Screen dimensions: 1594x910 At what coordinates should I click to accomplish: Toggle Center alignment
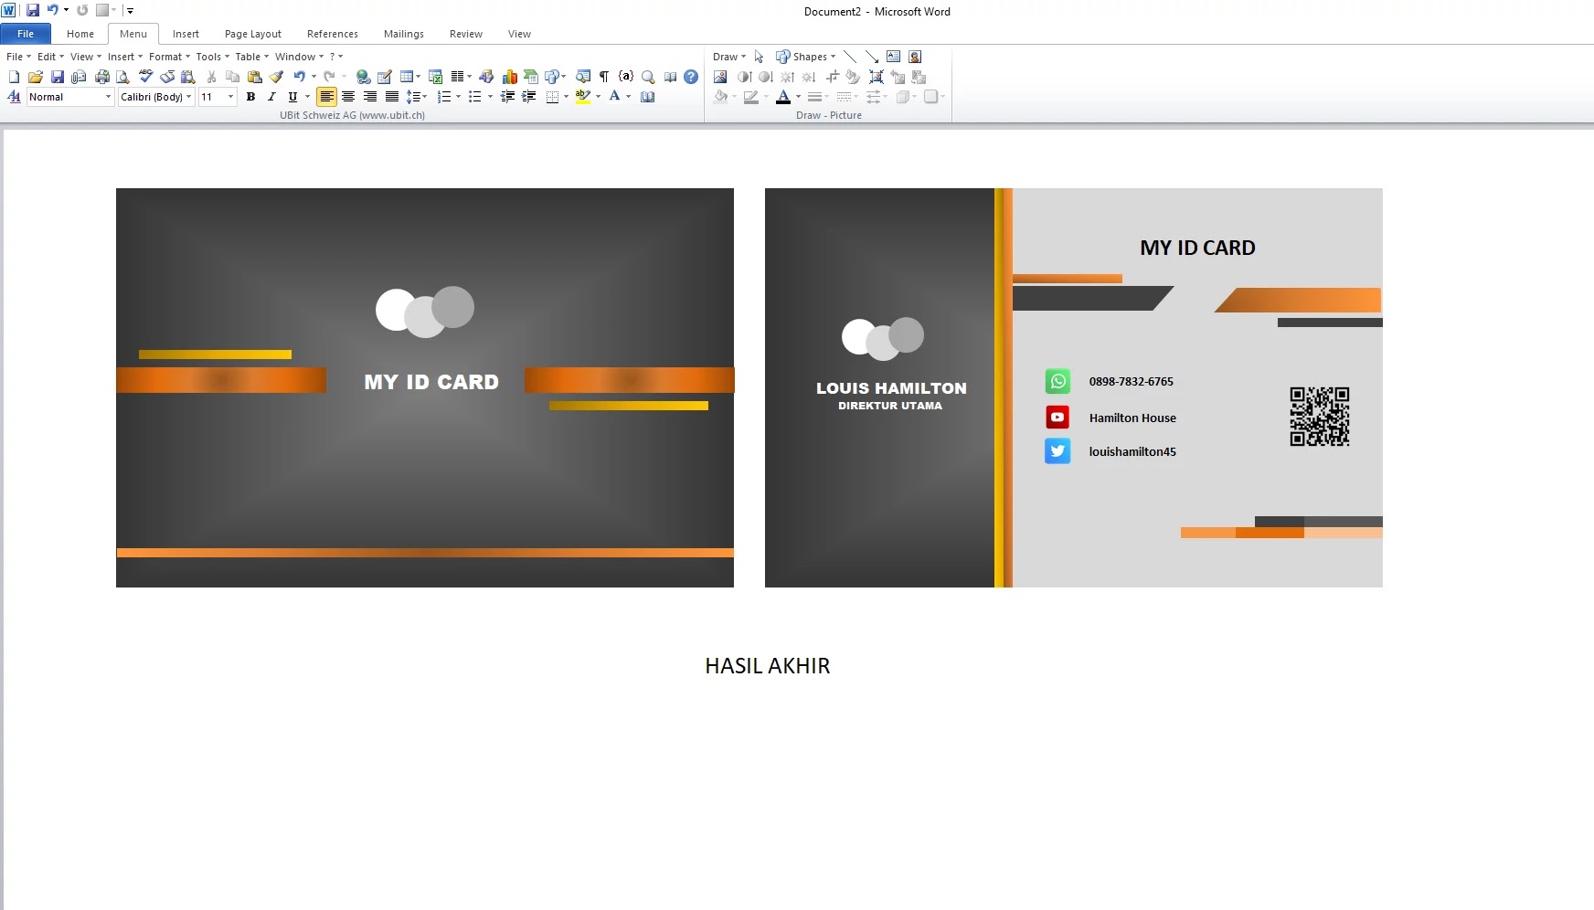348,97
